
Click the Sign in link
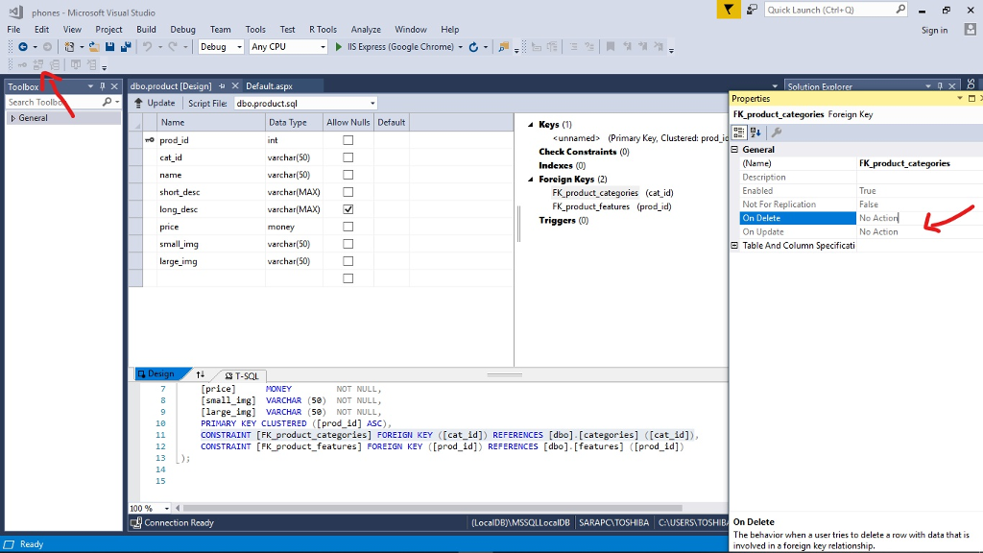(934, 30)
